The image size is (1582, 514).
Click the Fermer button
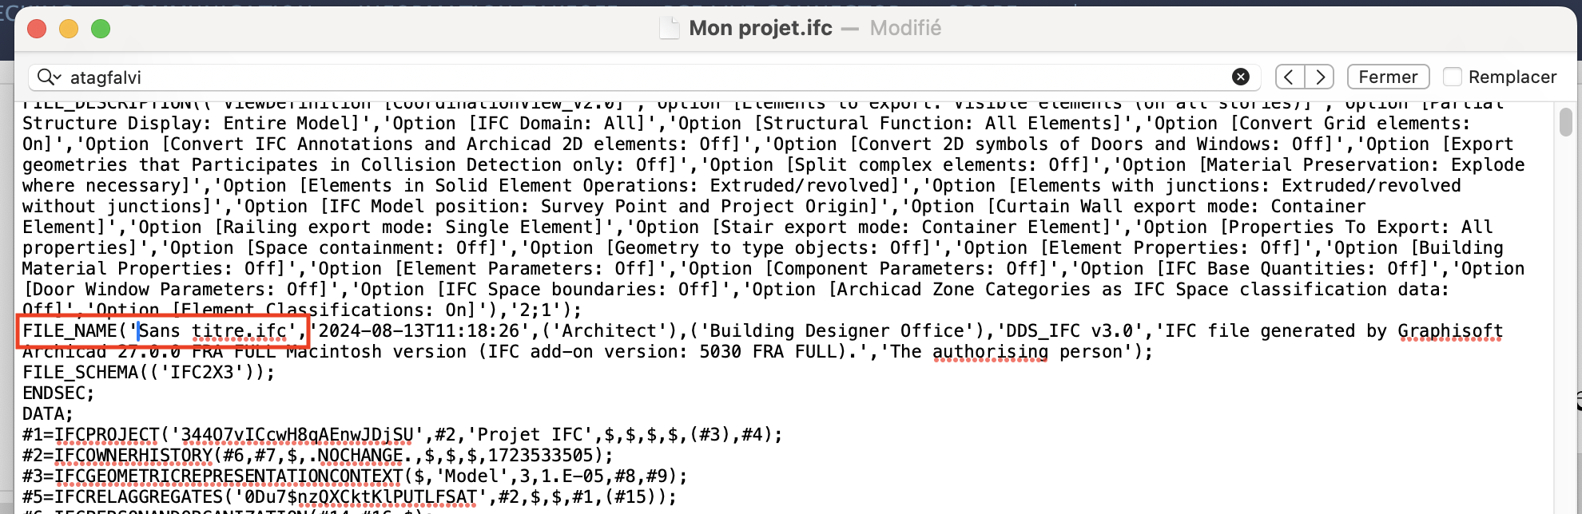[x=1388, y=77]
